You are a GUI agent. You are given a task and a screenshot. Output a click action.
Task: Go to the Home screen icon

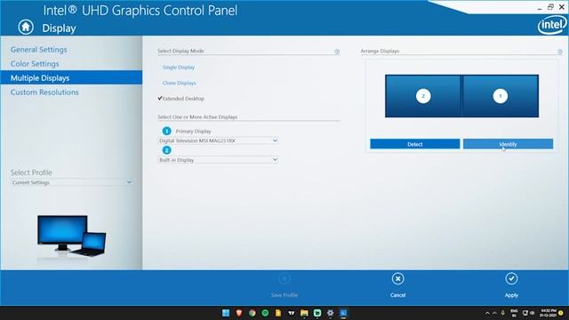point(26,27)
